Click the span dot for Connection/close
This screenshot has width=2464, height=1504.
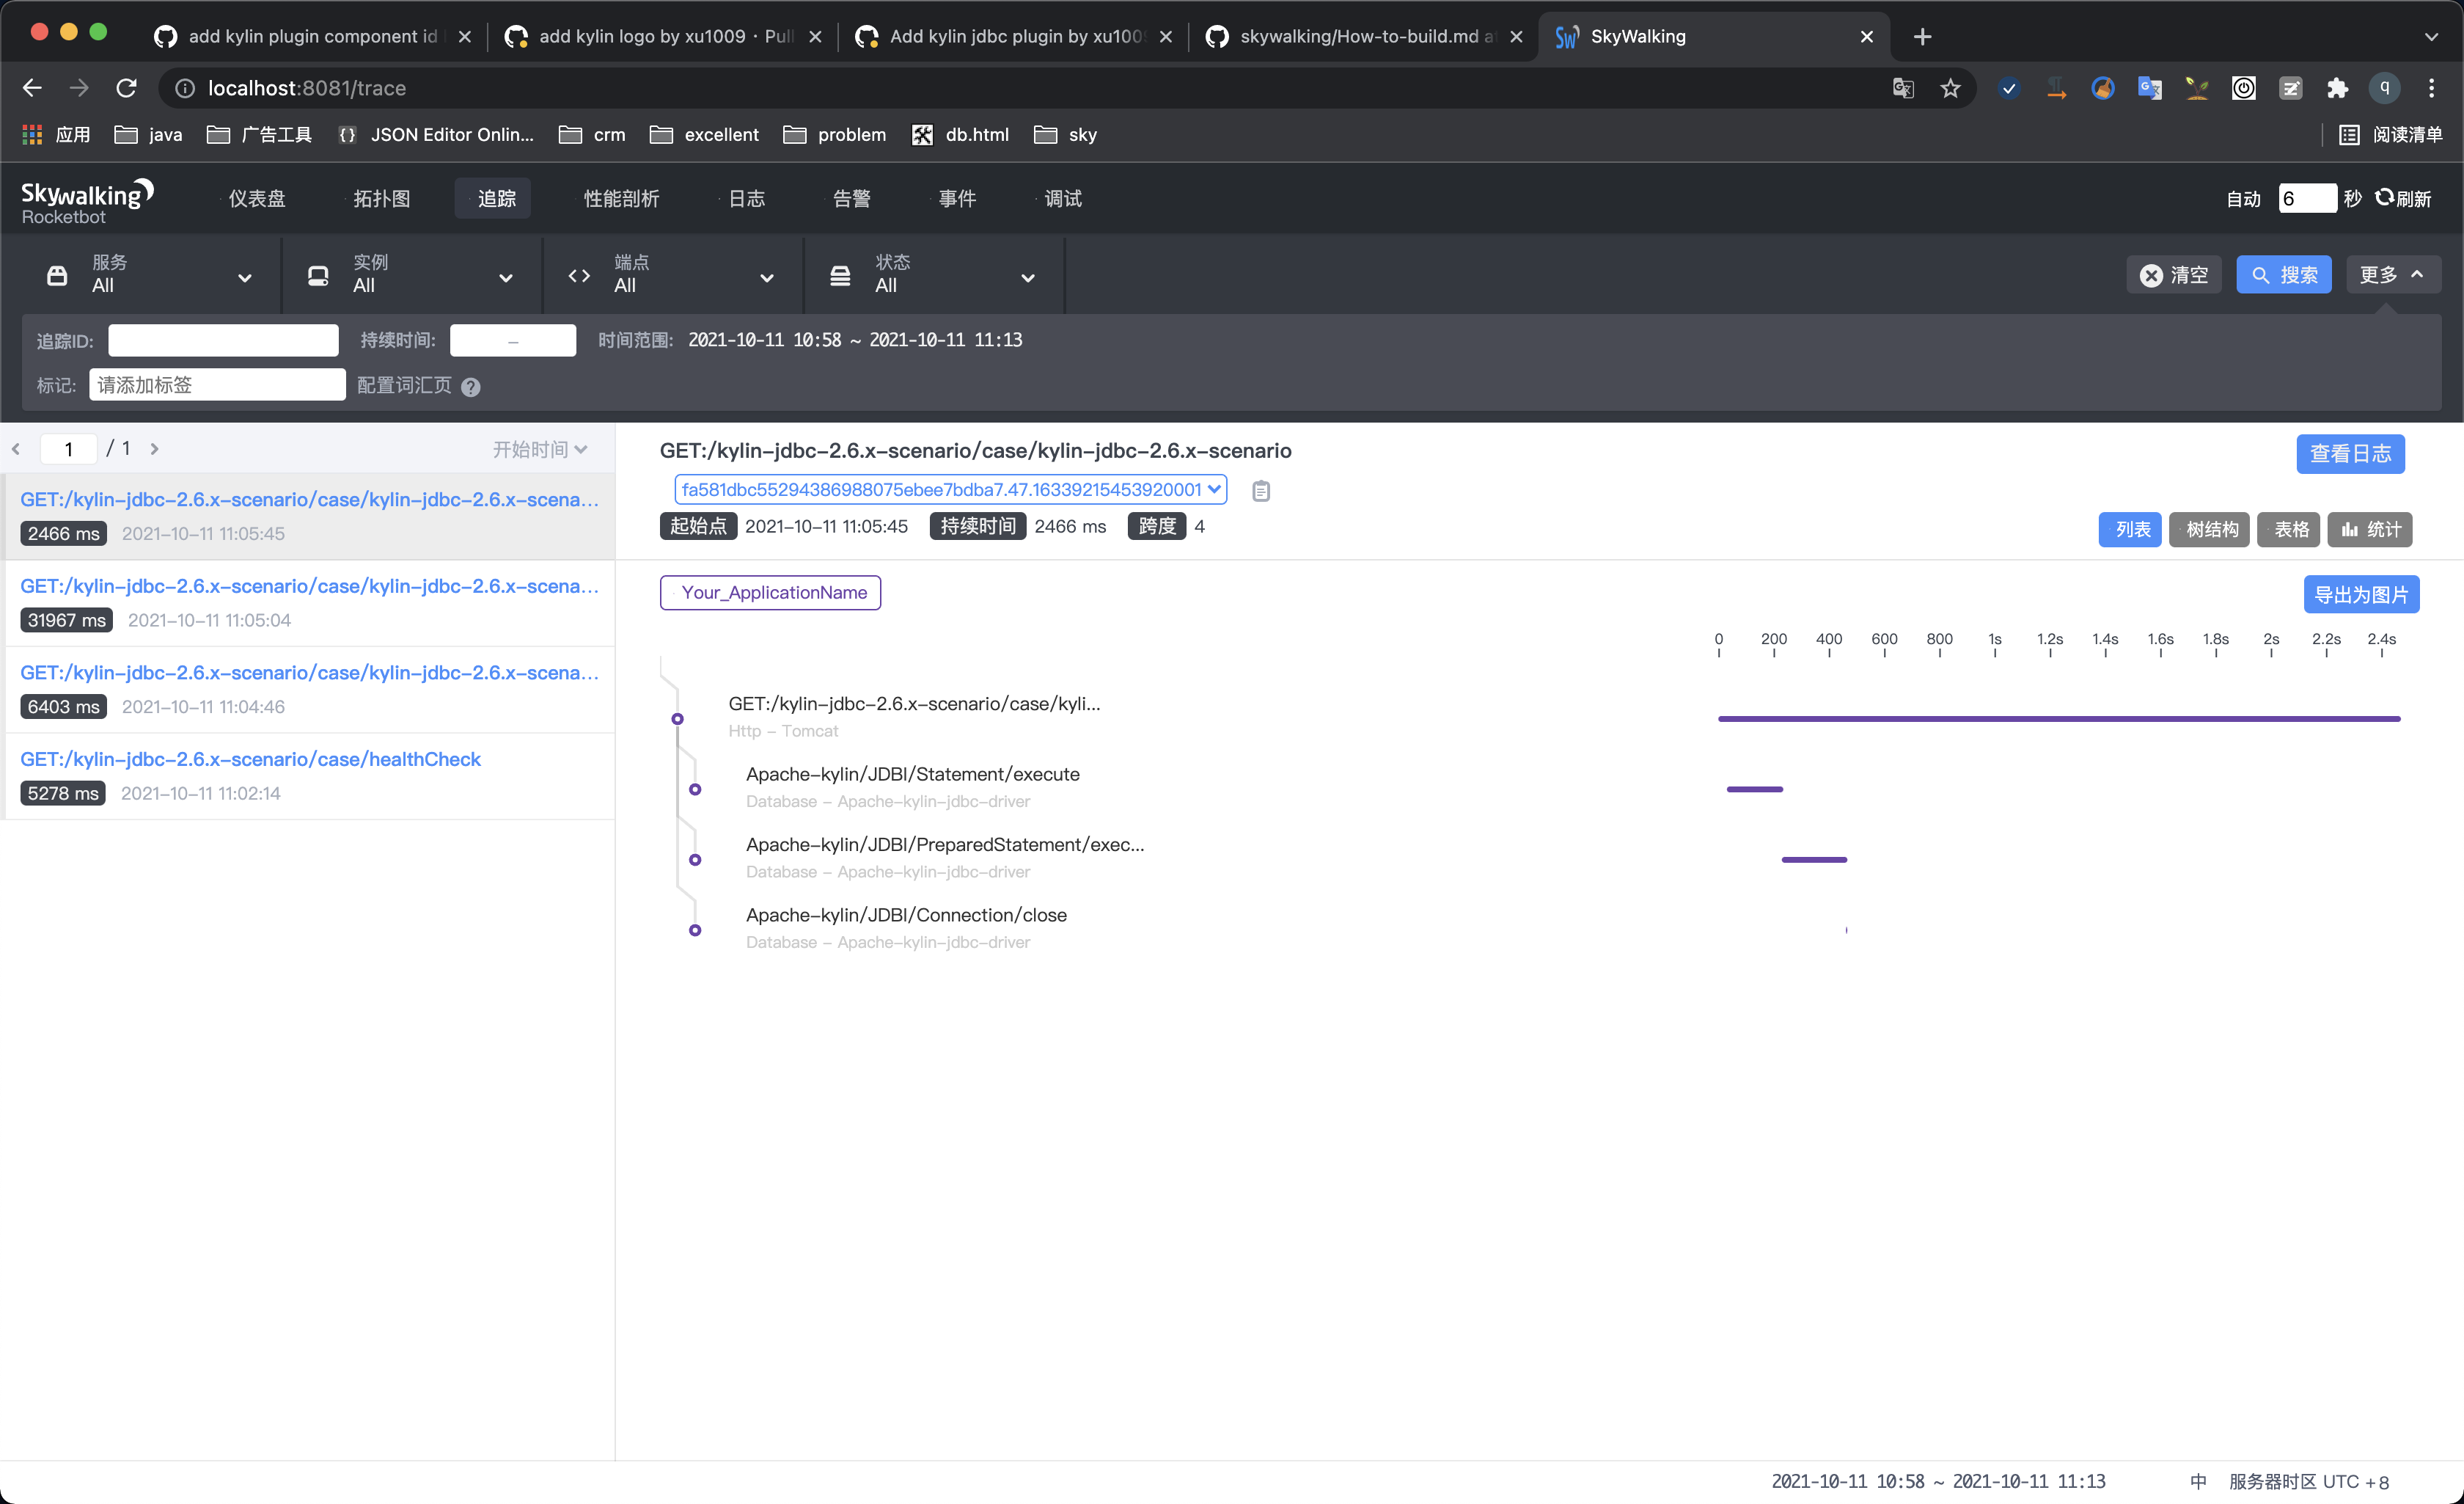pos(695,930)
